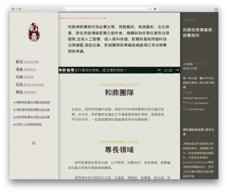Go to the previous slide with the left arrow
The height and width of the screenshot is (193, 228).
click(x=160, y=70)
